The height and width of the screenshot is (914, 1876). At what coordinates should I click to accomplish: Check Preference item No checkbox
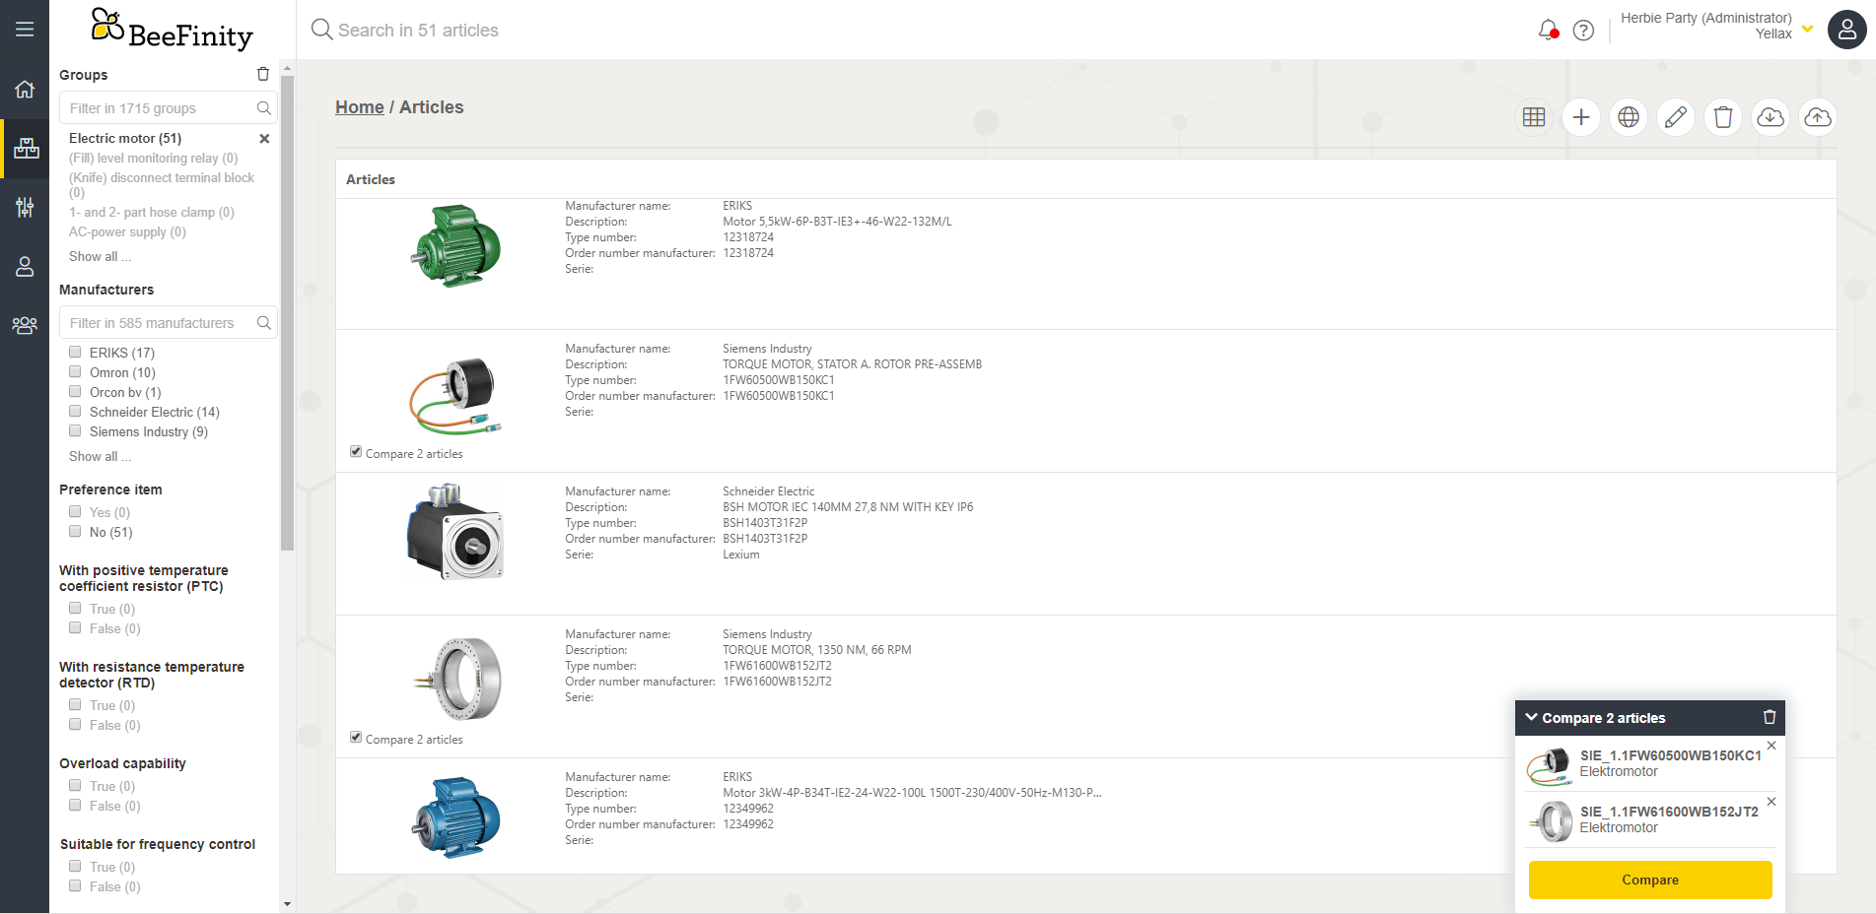[75, 531]
